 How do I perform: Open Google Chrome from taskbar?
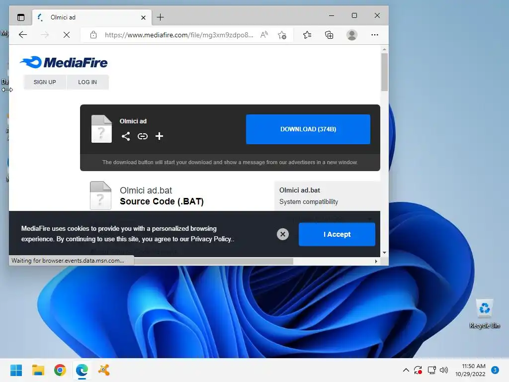pos(60,370)
